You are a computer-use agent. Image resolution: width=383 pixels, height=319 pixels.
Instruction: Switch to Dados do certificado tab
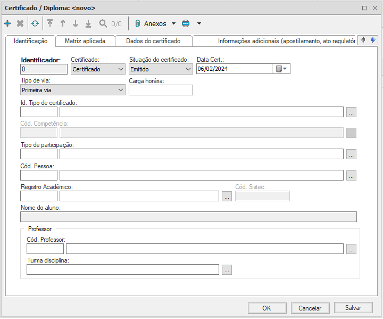pos(153,41)
